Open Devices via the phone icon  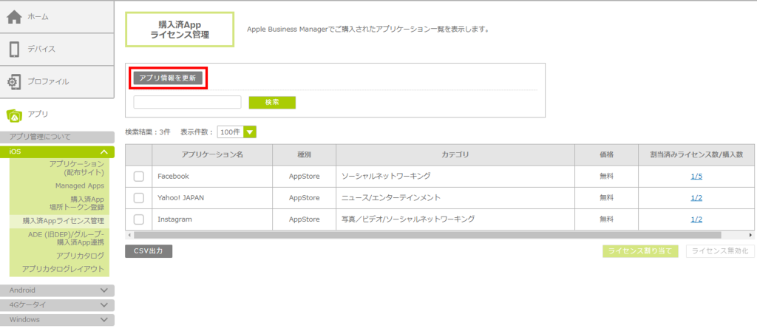coord(14,50)
